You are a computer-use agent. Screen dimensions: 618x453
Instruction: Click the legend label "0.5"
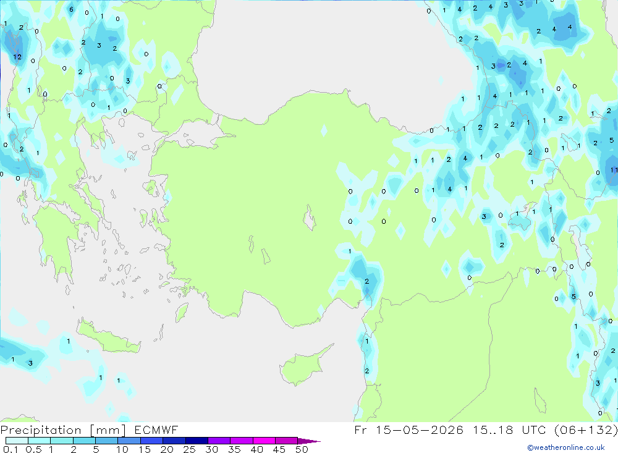pos(33,449)
